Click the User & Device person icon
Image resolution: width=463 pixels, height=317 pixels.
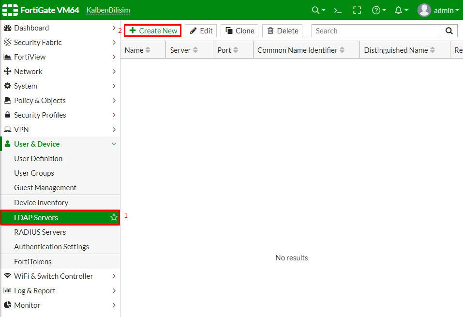click(x=8, y=144)
